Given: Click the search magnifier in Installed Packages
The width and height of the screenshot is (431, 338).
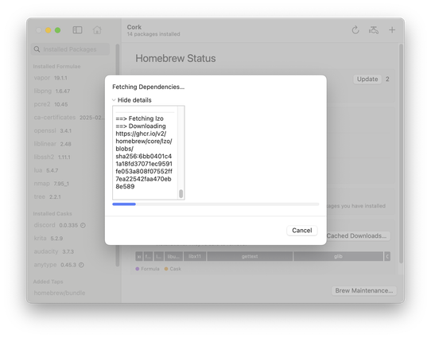Looking at the screenshot, I should [37, 49].
